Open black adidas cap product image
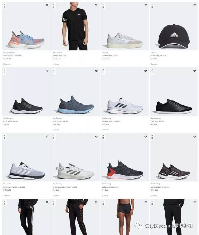199x235 pixels. (174, 26)
